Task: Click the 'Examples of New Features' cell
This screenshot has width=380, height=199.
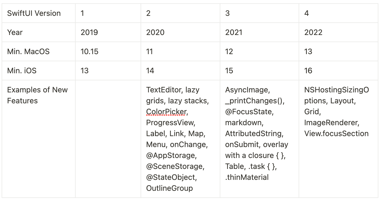Action: pos(37,95)
